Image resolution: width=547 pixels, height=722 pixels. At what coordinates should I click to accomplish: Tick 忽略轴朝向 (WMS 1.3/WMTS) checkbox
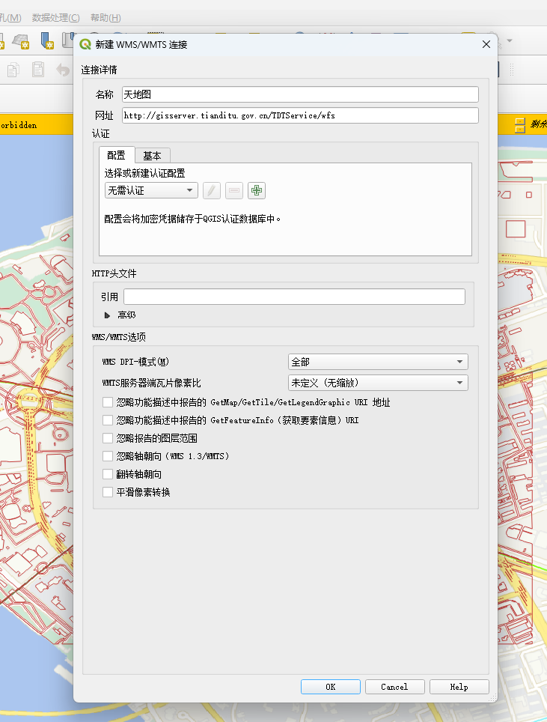(108, 456)
